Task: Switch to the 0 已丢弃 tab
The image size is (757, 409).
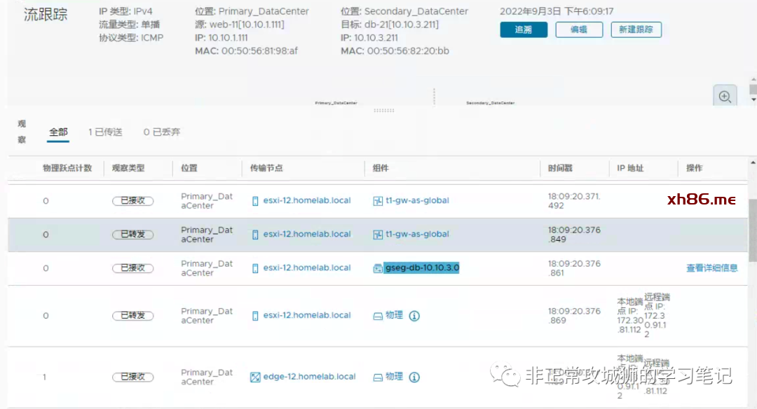Action: tap(162, 132)
